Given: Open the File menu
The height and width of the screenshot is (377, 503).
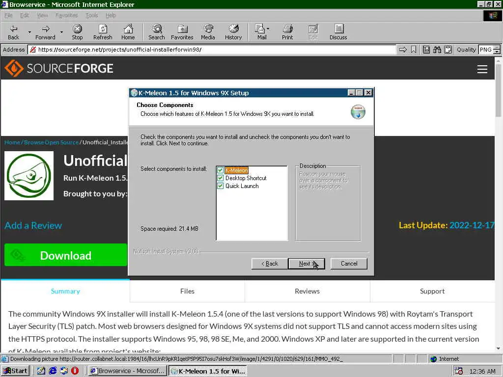Looking at the screenshot, I should click(8, 15).
